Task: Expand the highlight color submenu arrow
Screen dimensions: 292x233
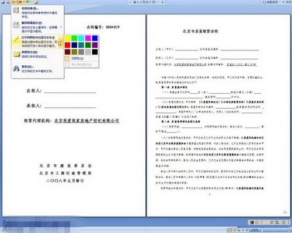Action: pyautogui.click(x=61, y=41)
